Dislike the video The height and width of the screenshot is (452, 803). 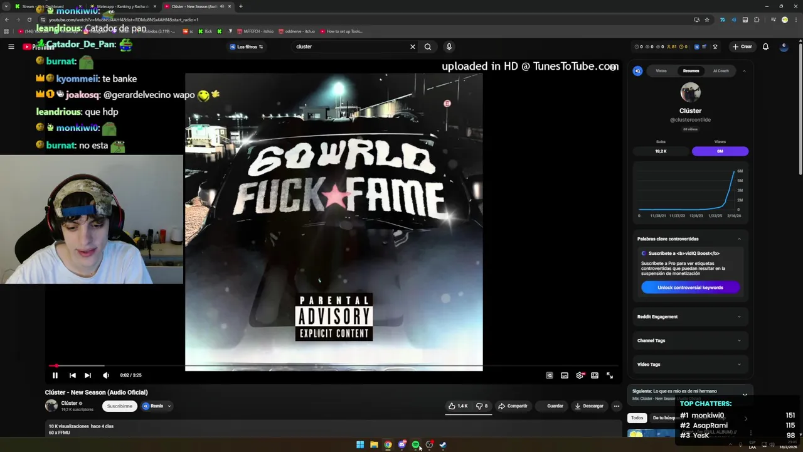[x=482, y=406]
